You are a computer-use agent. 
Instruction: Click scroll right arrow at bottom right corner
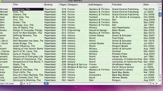tap(157, 83)
